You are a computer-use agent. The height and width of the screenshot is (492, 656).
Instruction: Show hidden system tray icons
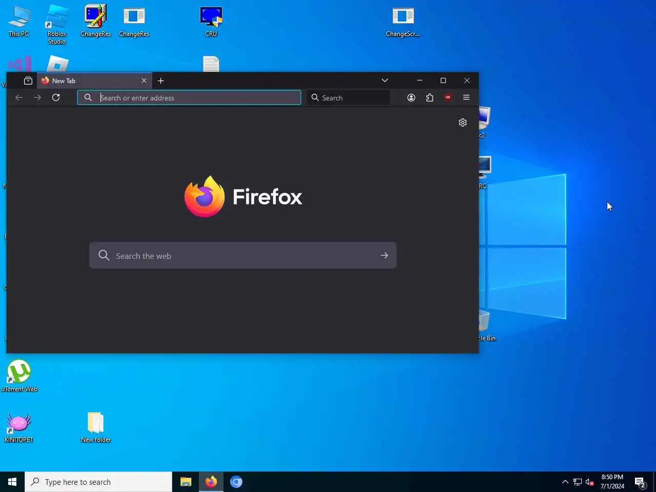pos(565,482)
